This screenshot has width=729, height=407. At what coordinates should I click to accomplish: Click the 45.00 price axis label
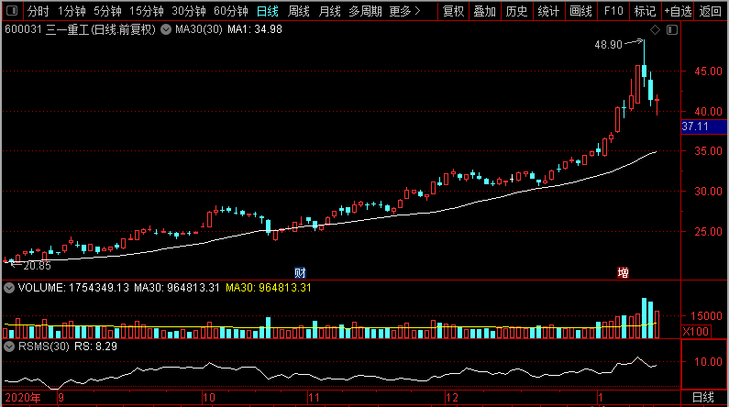pos(708,71)
